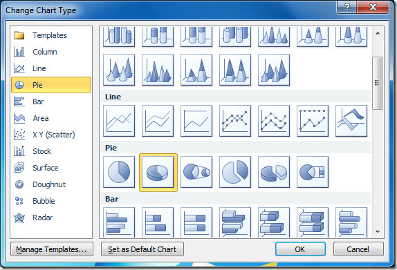Confirm the dialog with OK
This screenshot has width=397, height=270.
[300, 249]
